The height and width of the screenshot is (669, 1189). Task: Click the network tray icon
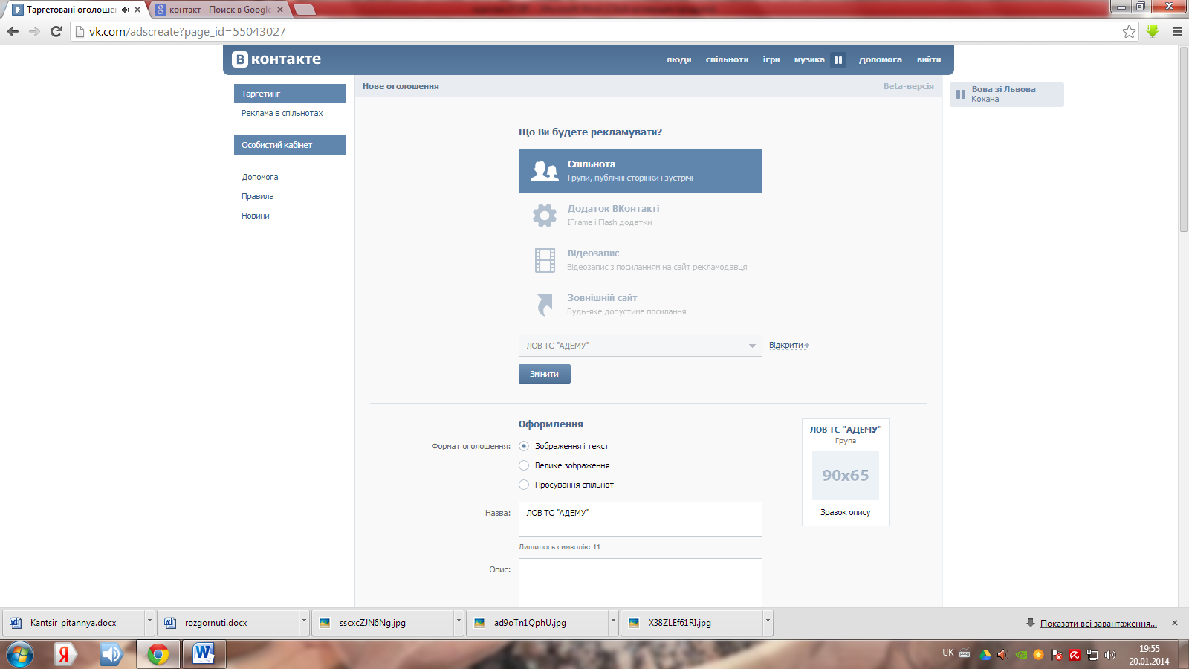pyautogui.click(x=1092, y=655)
